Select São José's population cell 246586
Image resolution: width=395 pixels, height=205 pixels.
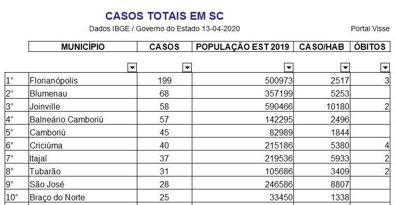[x=243, y=183]
